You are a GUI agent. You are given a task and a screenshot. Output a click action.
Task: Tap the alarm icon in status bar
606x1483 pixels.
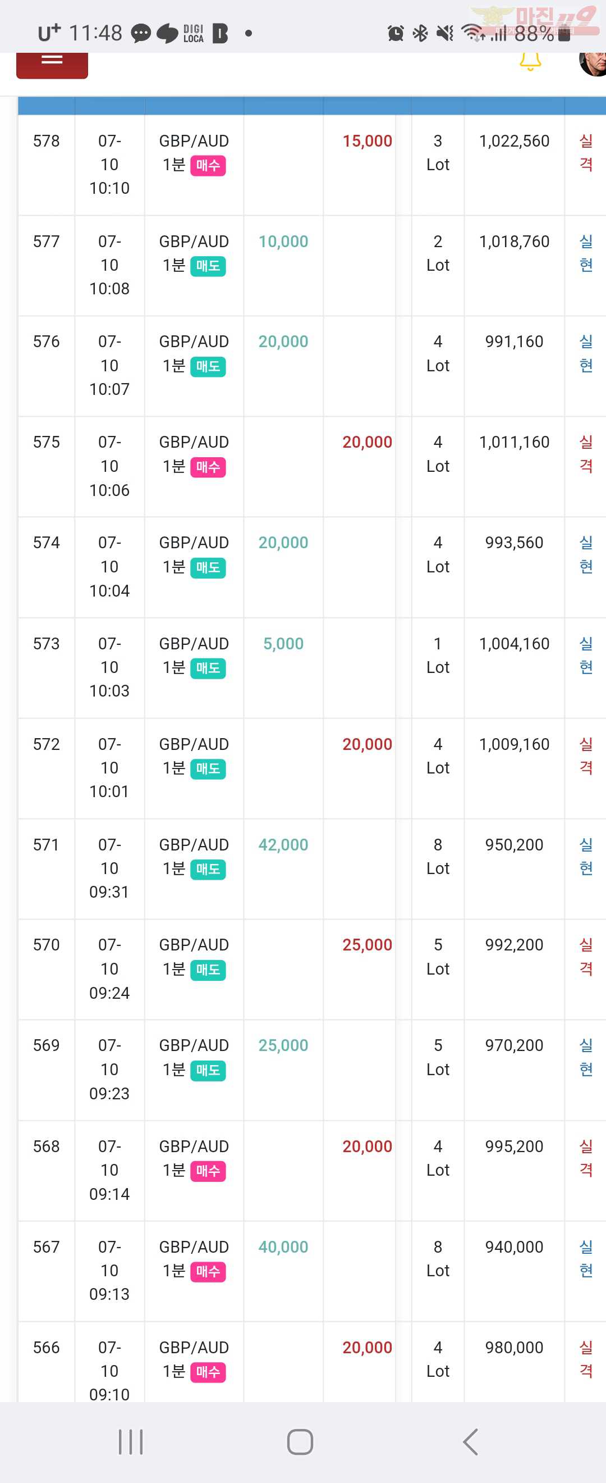point(396,33)
